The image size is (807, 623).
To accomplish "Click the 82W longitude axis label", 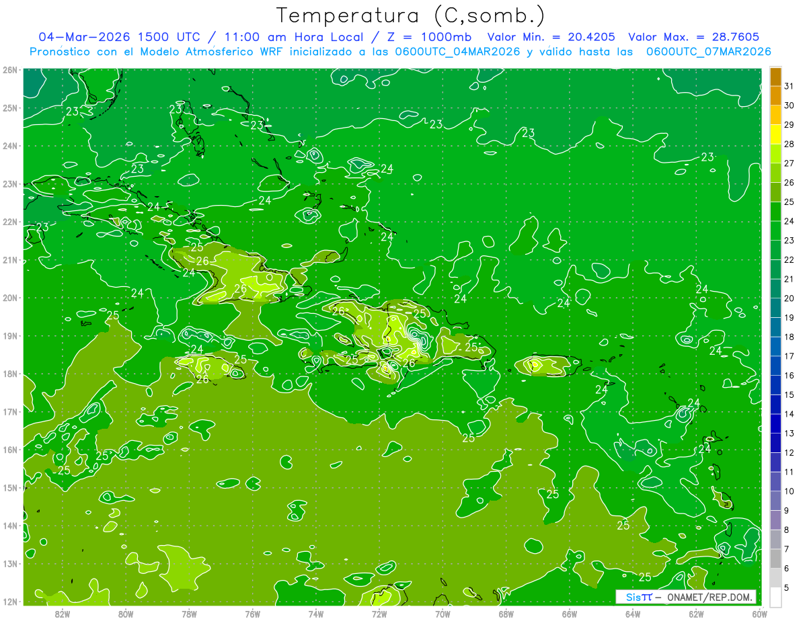I will pyautogui.click(x=62, y=614).
